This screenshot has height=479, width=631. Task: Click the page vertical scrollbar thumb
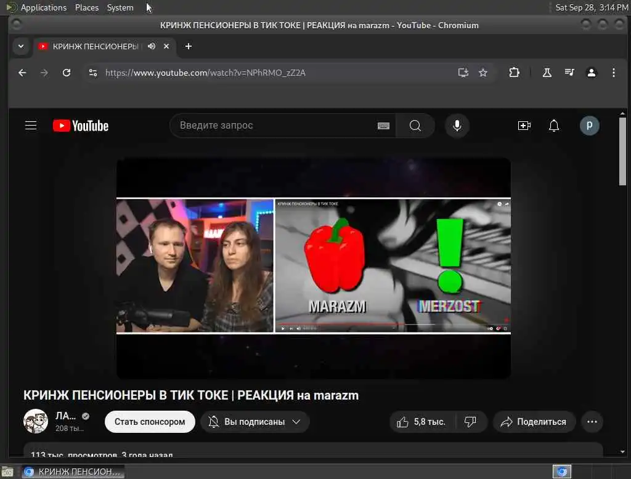pos(622,151)
